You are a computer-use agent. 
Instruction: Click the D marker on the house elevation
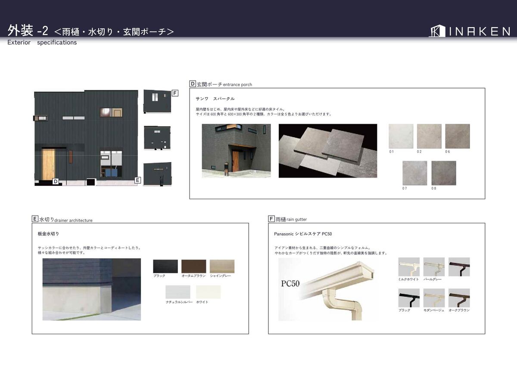56,181
